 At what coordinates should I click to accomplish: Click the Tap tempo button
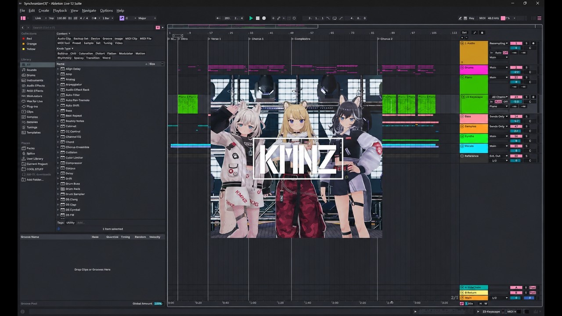51,18
